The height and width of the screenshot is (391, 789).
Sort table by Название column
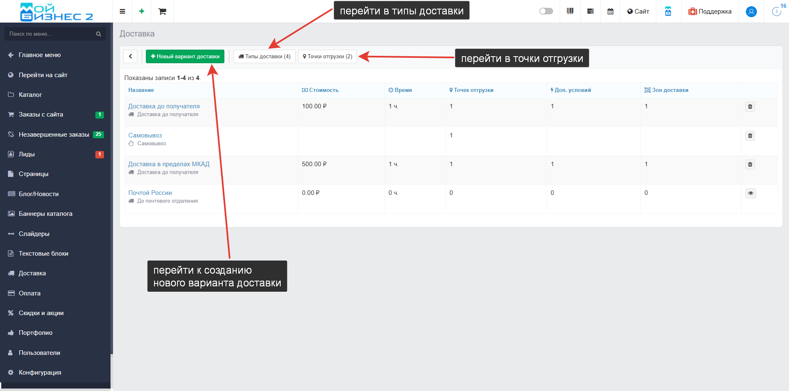point(141,90)
